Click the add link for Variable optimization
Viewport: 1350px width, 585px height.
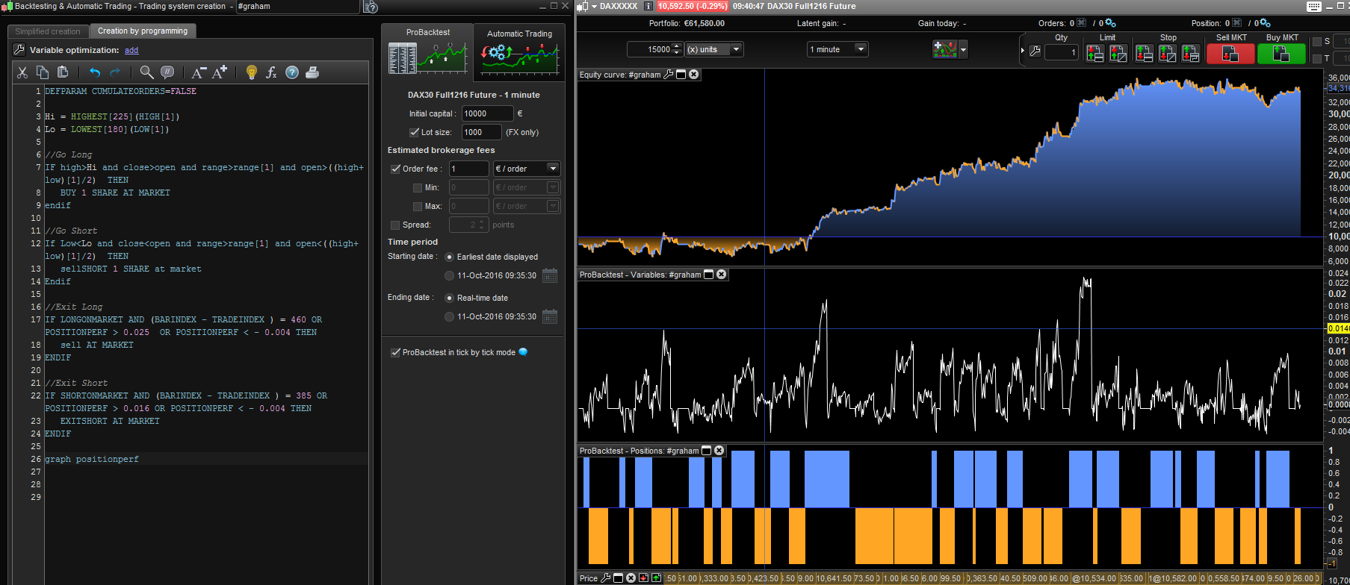[131, 50]
